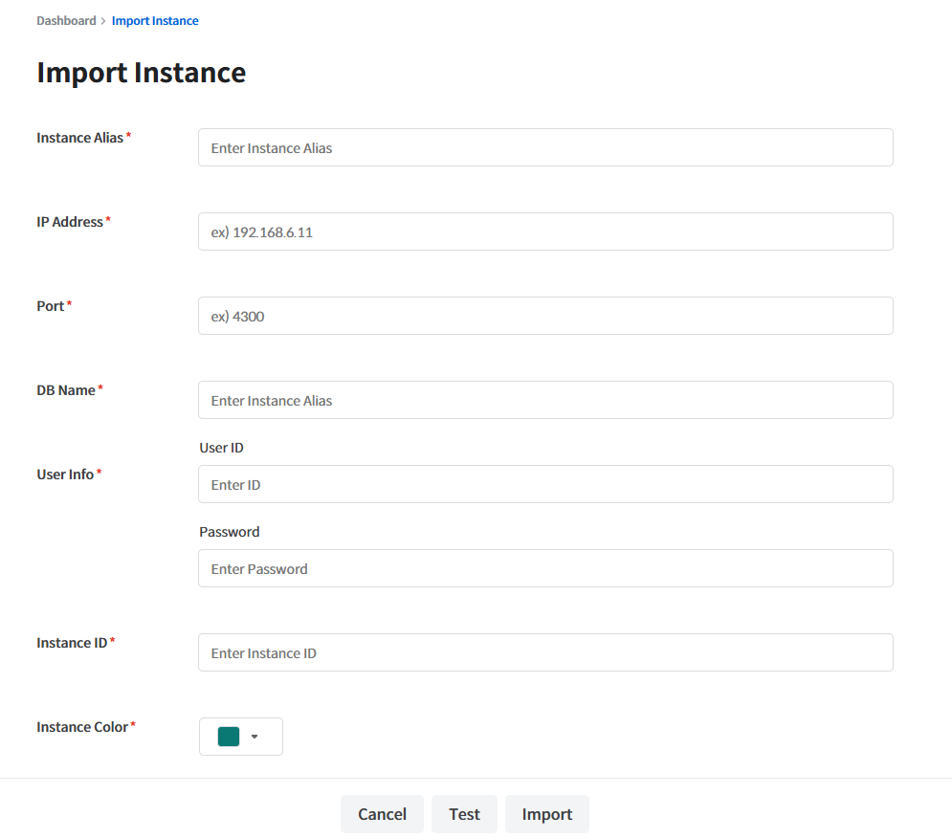Click the breadcrumb chevron separator
The height and width of the screenshot is (838, 952).
click(x=103, y=21)
